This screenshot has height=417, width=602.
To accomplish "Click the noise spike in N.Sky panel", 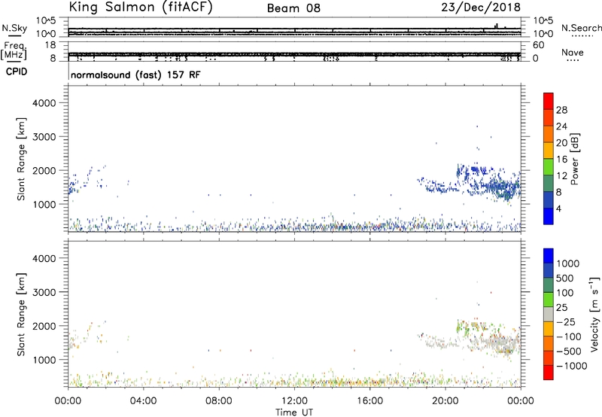I will click(x=496, y=26).
